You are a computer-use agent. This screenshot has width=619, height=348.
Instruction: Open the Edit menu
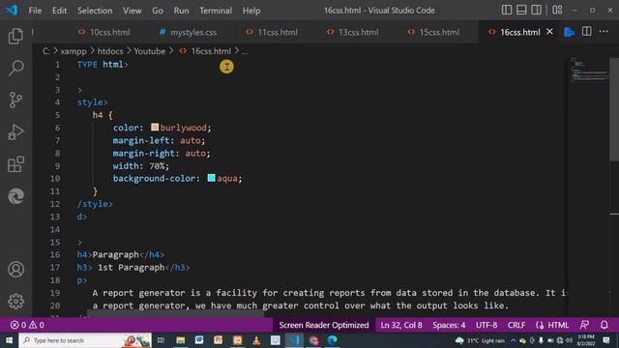[x=59, y=11]
